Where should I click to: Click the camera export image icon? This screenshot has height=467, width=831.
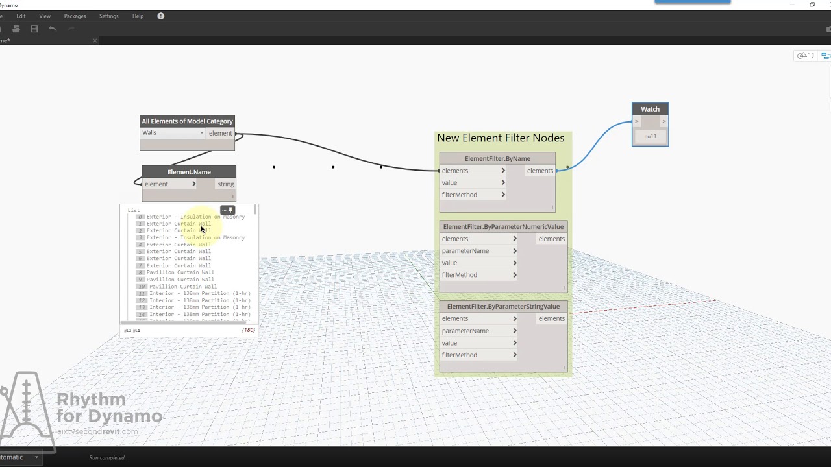pos(828,29)
